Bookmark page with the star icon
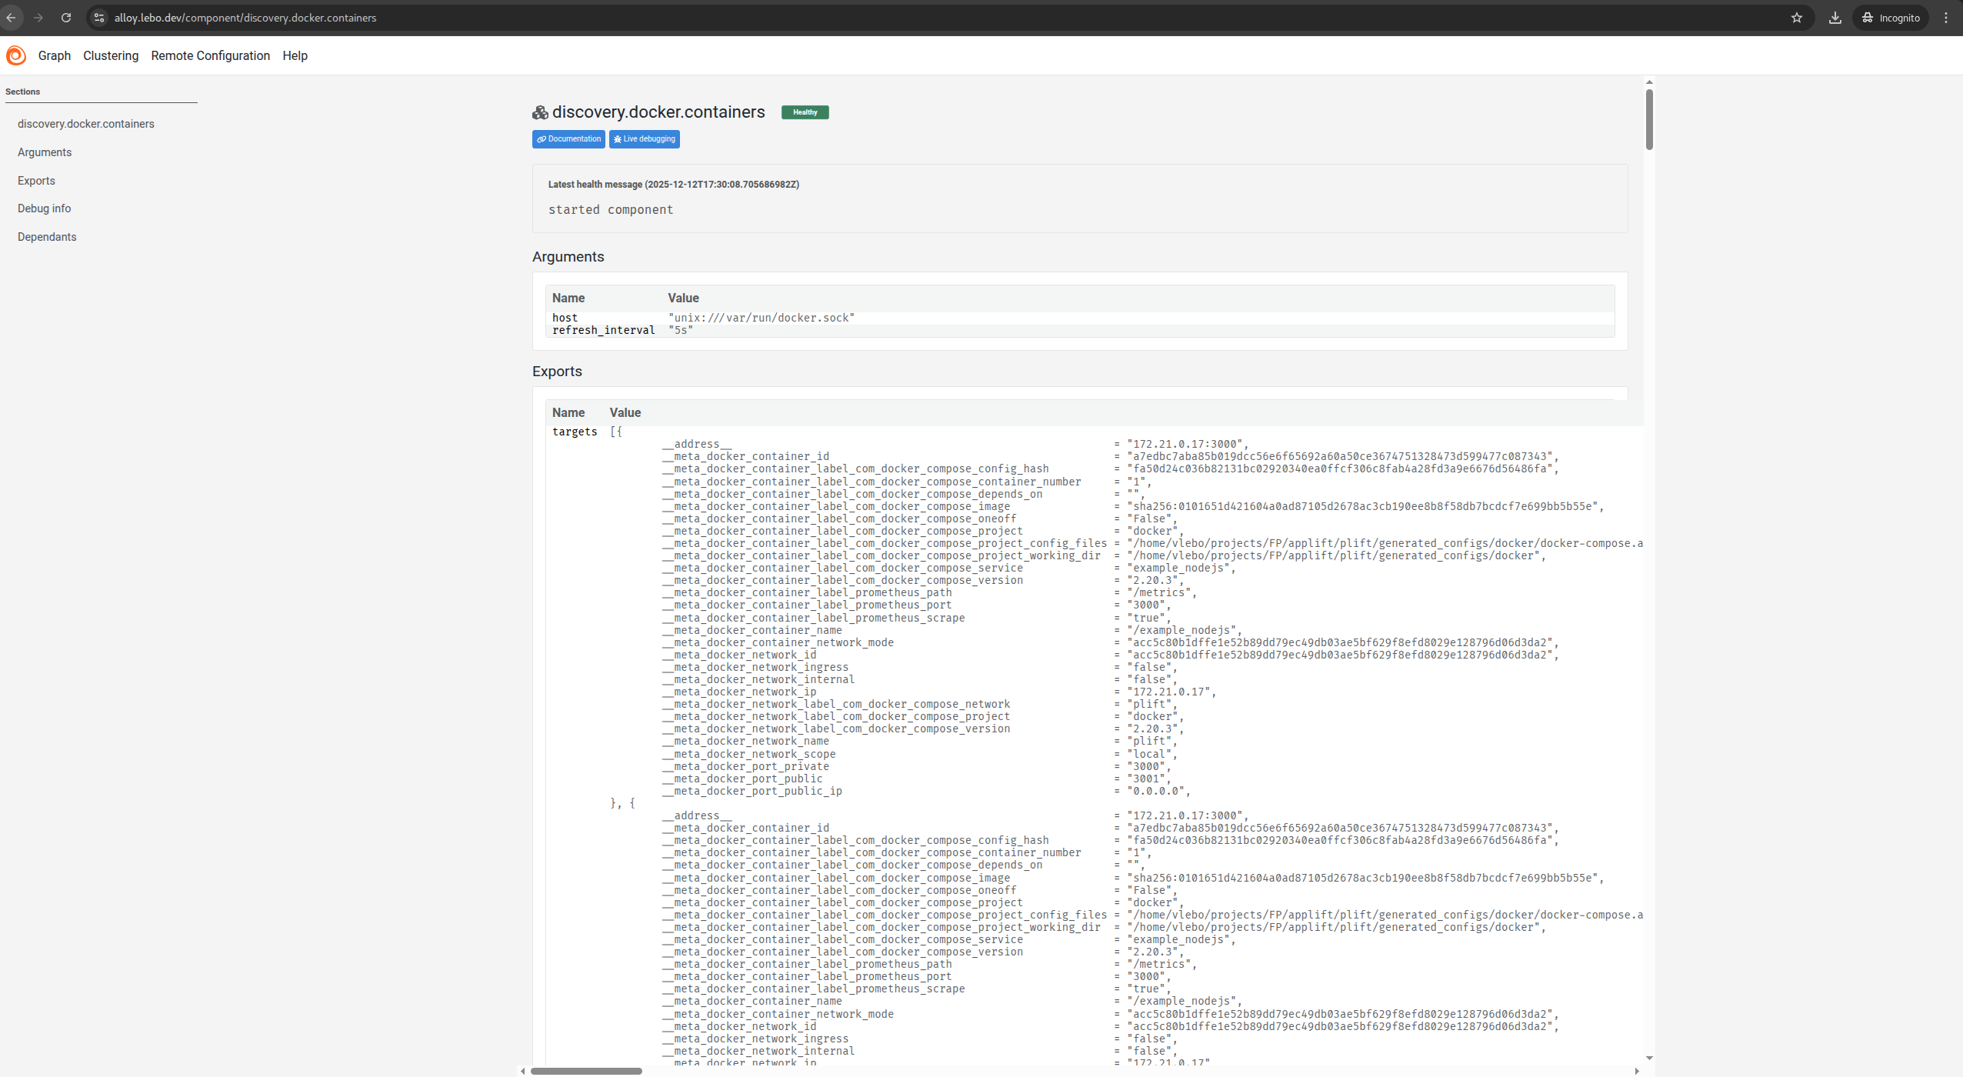 pos(1796,18)
